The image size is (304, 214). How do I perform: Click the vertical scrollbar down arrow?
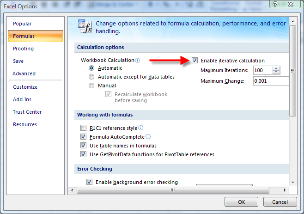point(293,183)
